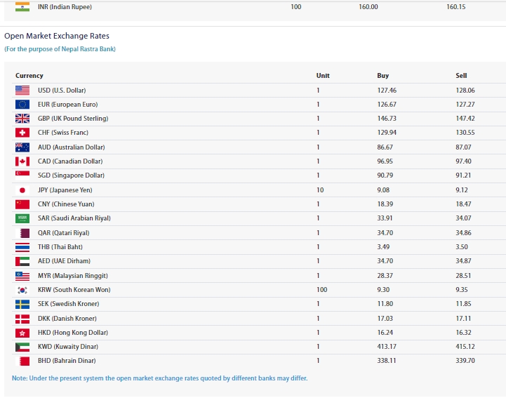Click the Indian Rupee flag icon
This screenshot has height=398, width=506.
(22, 6)
